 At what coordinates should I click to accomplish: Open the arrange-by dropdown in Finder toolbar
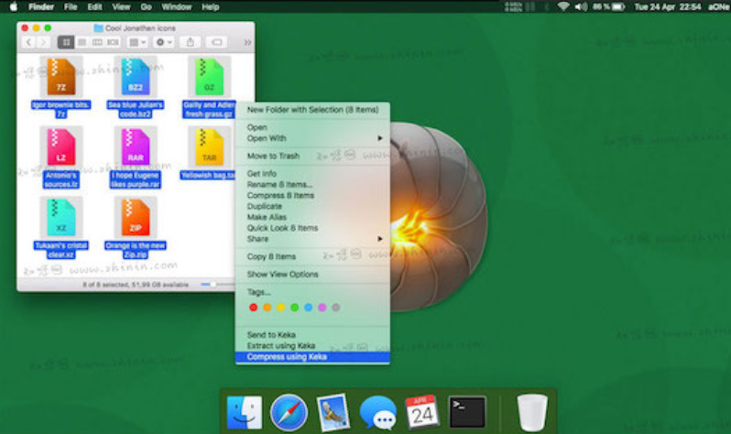coord(137,42)
